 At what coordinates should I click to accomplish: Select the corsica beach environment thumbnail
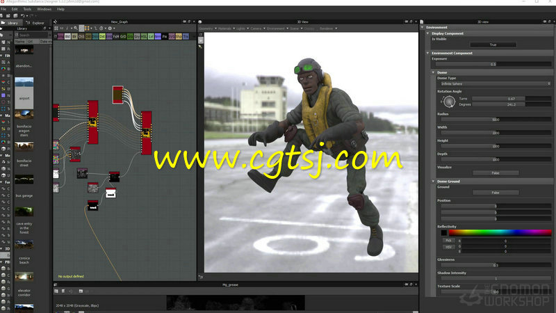coord(24,244)
